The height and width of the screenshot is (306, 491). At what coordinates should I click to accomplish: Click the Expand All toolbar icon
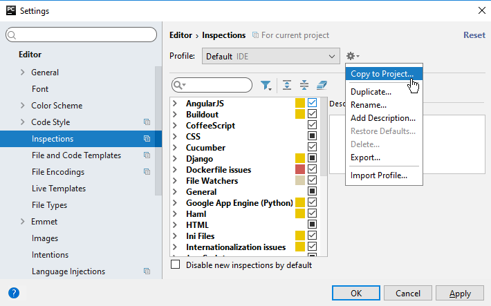(288, 85)
